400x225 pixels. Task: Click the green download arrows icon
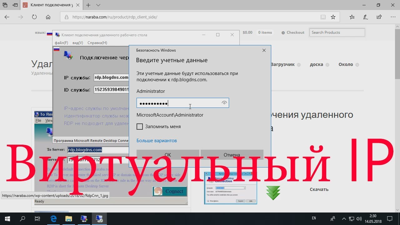(273, 193)
